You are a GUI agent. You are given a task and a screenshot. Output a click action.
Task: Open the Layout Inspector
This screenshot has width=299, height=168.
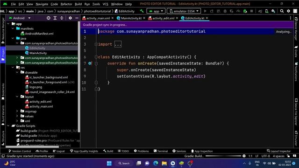[x=278, y=151]
